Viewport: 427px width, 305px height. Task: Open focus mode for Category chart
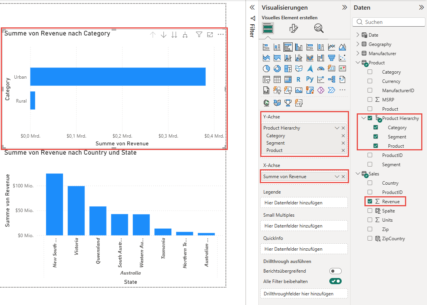click(x=210, y=35)
